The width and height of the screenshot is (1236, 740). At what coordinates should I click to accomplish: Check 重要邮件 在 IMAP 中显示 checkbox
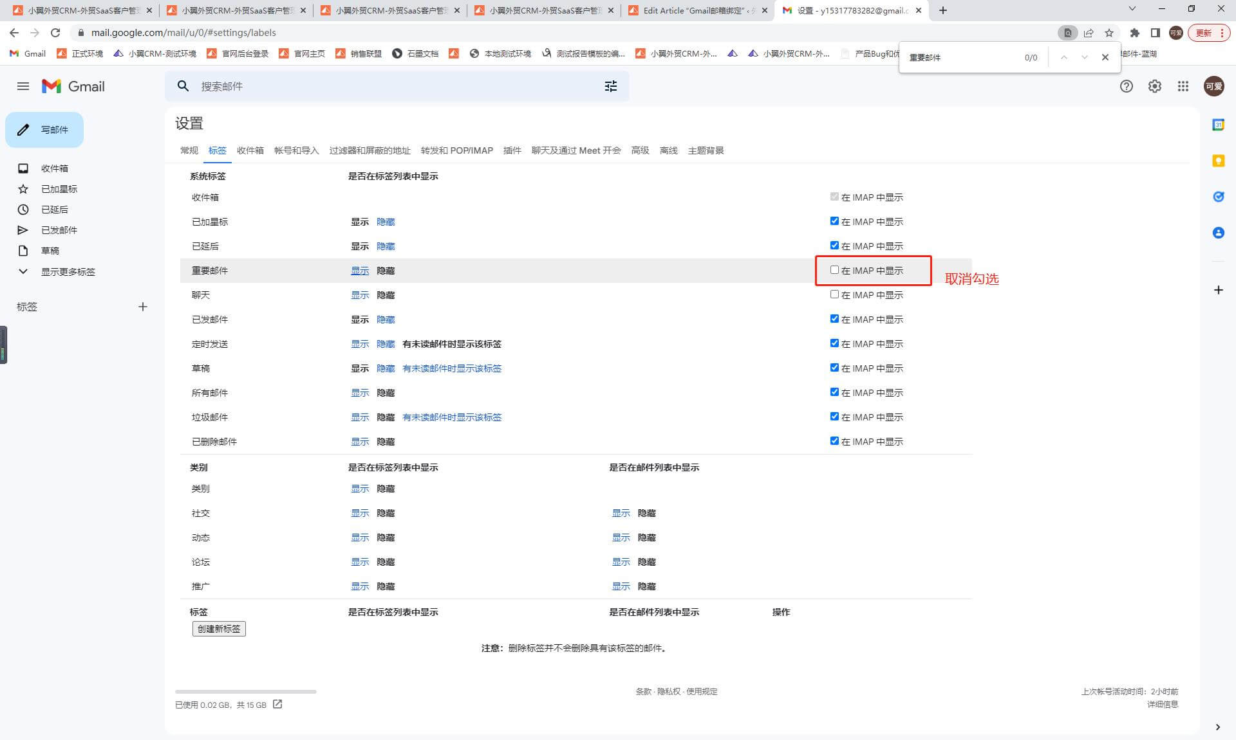834,270
